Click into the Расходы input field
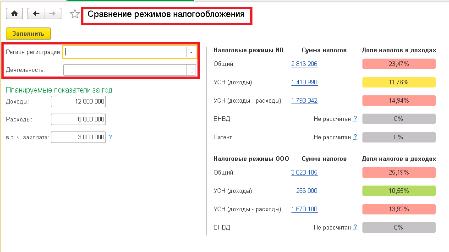449x252 pixels. point(78,119)
